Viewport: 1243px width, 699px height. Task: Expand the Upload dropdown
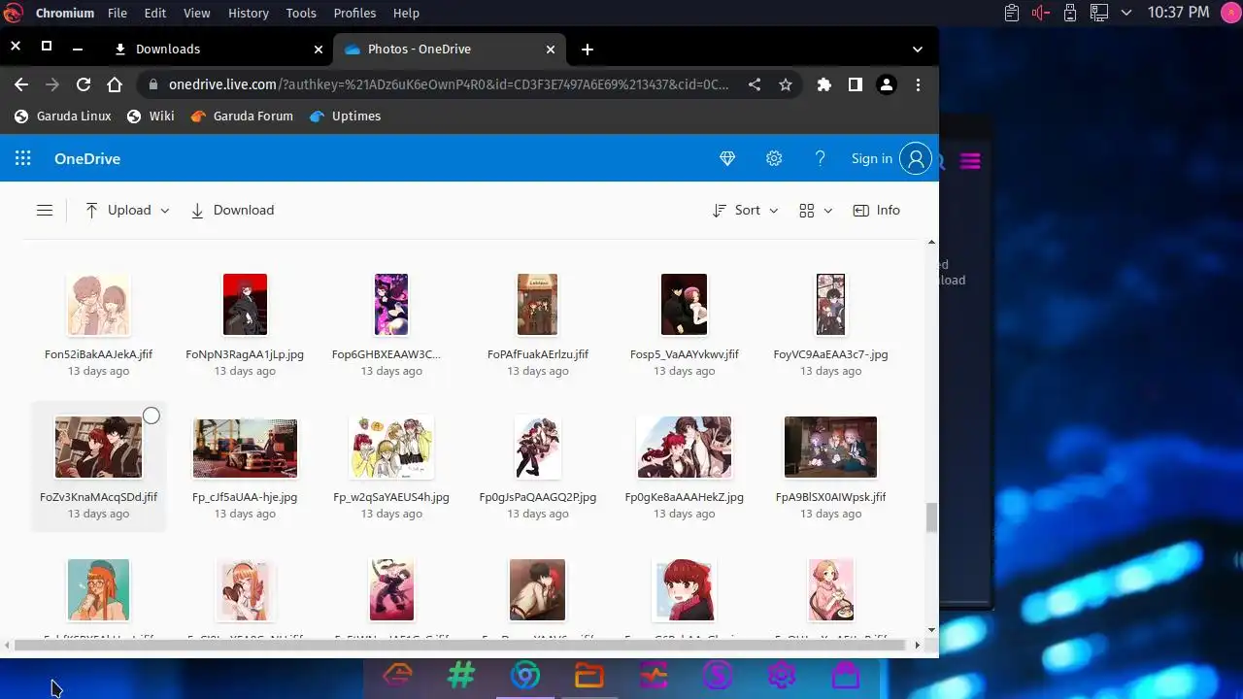(x=164, y=211)
